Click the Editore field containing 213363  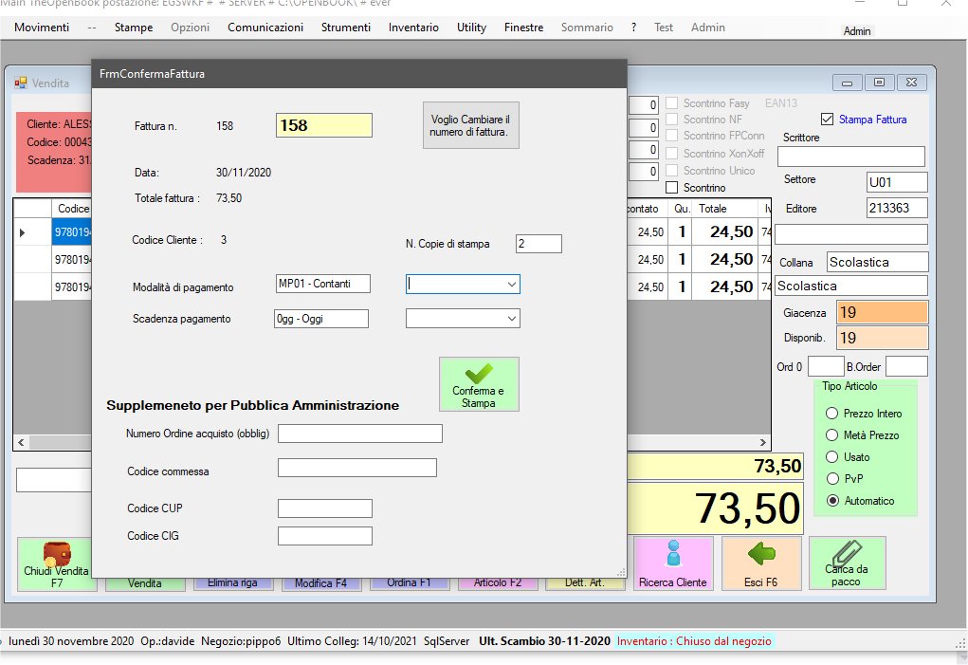coord(897,208)
